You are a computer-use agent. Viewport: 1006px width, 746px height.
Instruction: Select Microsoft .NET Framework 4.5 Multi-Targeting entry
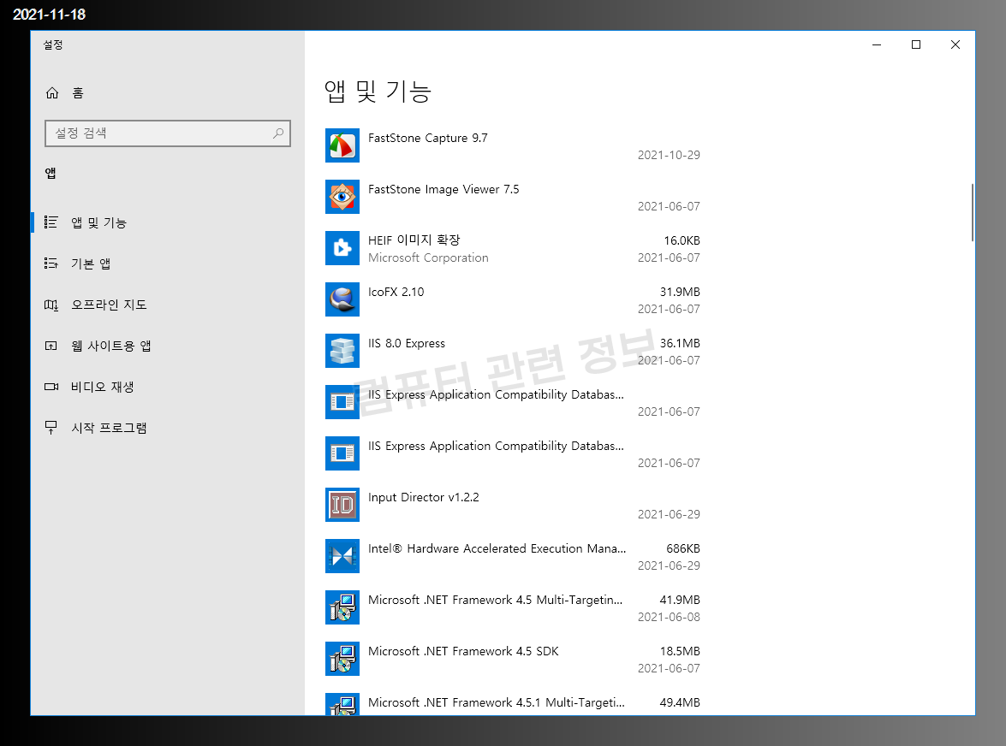pyautogui.click(x=496, y=600)
